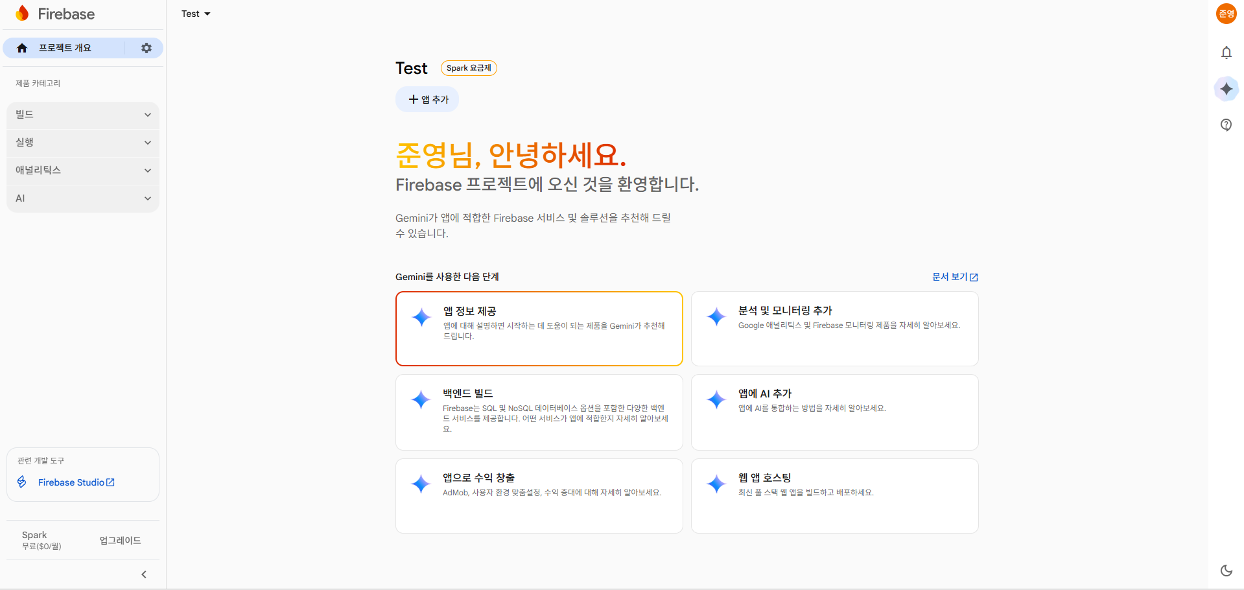The height and width of the screenshot is (590, 1244).
Task: Open notifications bell icon
Action: click(x=1226, y=53)
